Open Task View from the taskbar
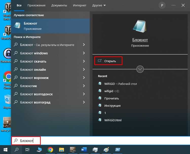This screenshot has height=154, width=190. click(x=27, y=150)
